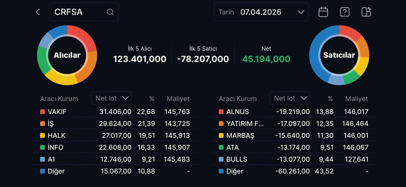The height and width of the screenshot is (187, 406).
Task: Click the CRFSA search field
Action: [x=80, y=12]
